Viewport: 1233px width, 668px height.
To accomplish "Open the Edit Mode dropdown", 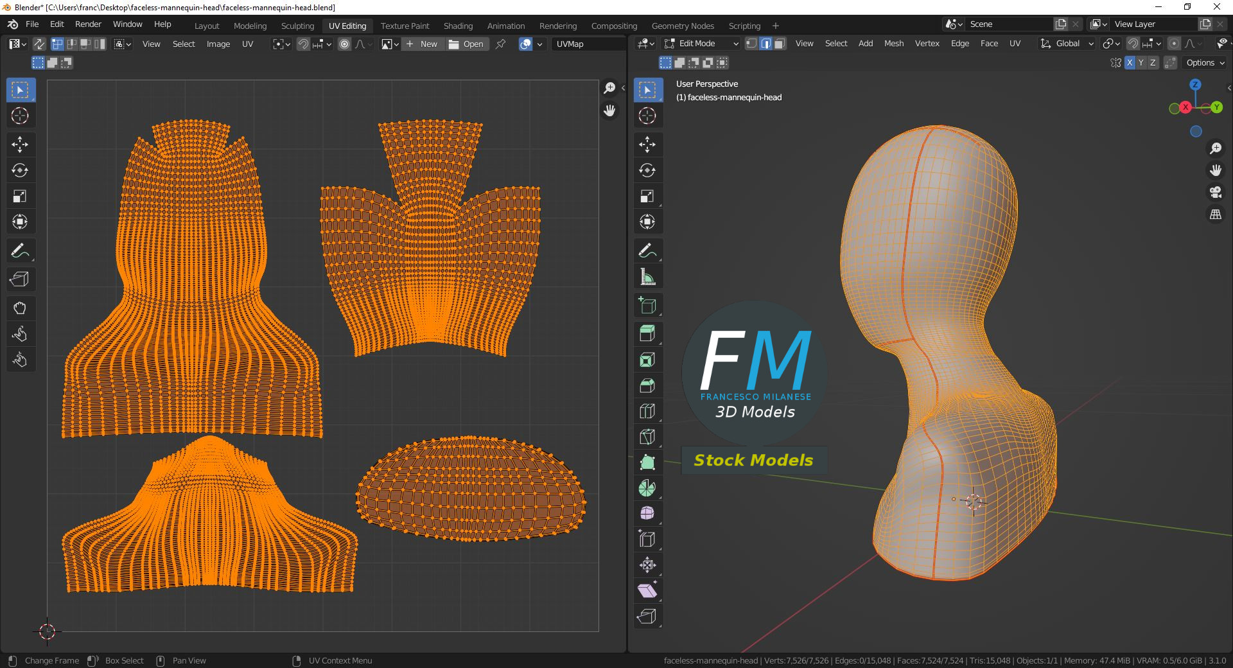I will [x=702, y=44].
